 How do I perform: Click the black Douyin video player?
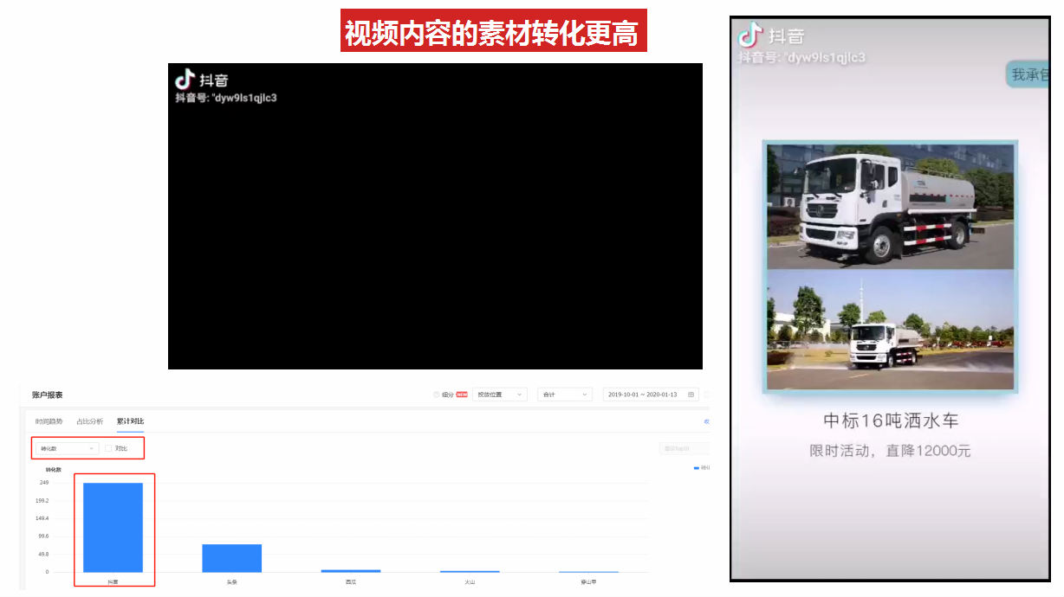pyautogui.click(x=435, y=216)
